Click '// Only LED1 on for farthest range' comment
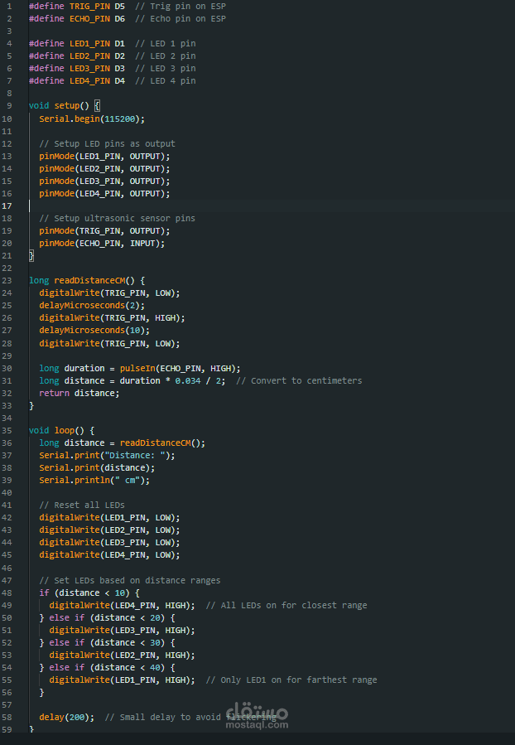 [x=291, y=680]
